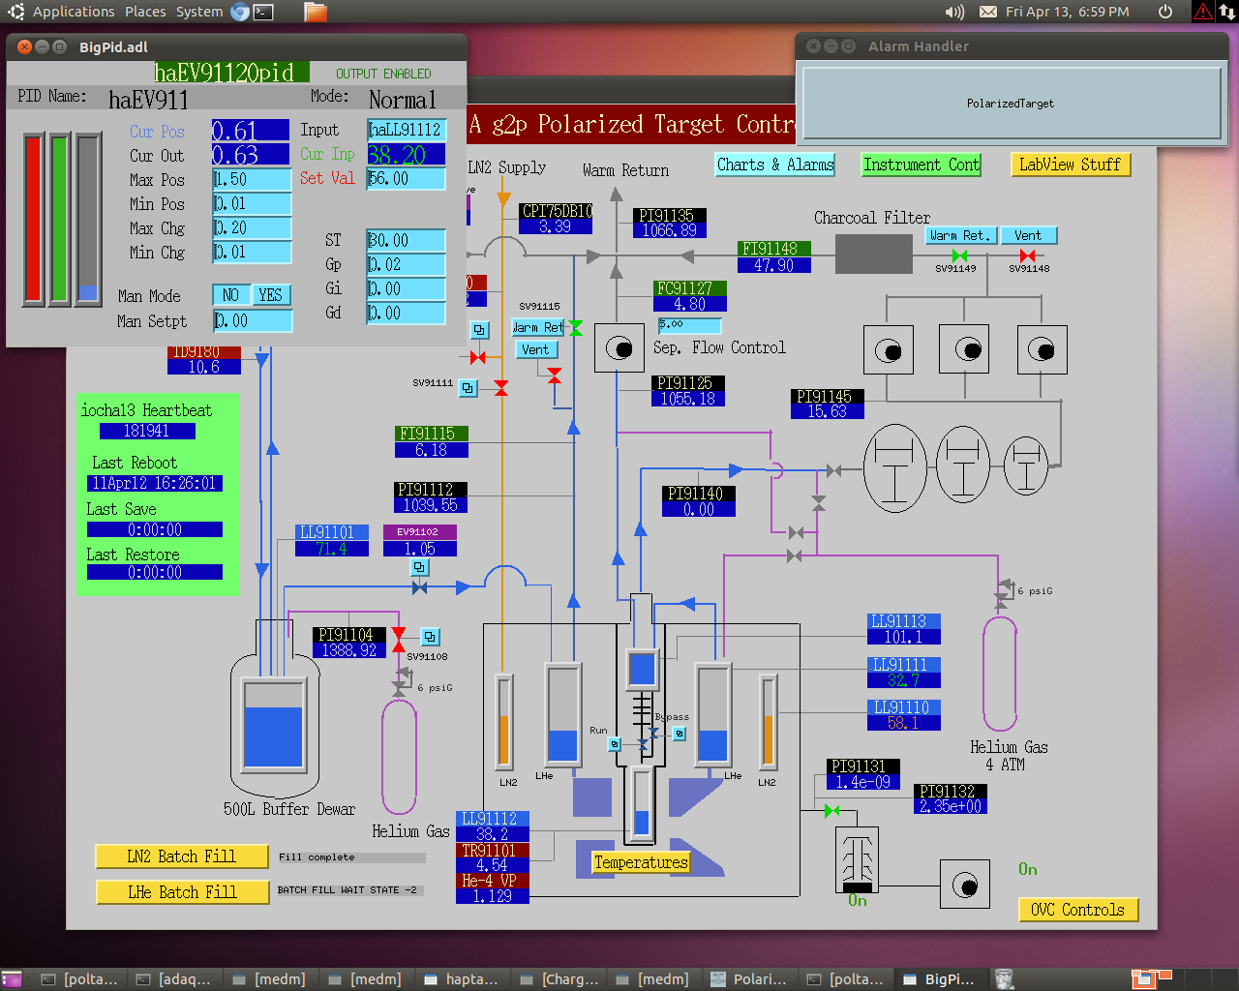Click the PI91135 reading 1066.89
The width and height of the screenshot is (1239, 991).
click(x=670, y=230)
